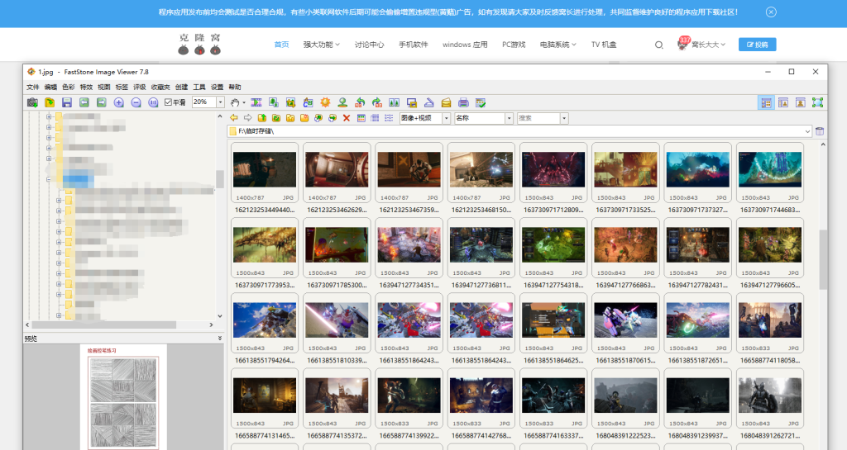Select the browser view layout icon
Image resolution: width=847 pixels, height=450 pixels.
point(766,102)
